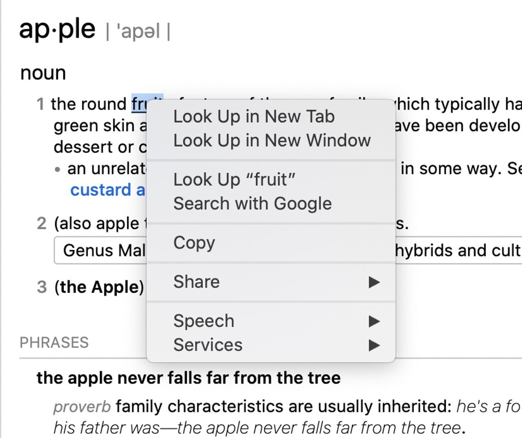This screenshot has height=438, width=522.
Task: Click the noun part-of-speech label
Action: (43, 73)
